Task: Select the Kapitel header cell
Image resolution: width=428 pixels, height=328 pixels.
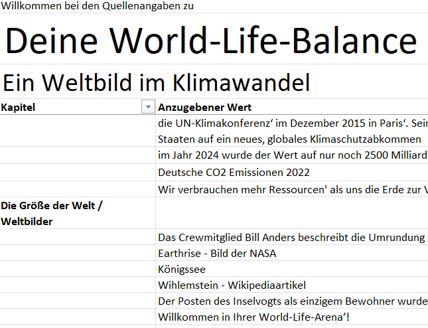Action: 66,108
